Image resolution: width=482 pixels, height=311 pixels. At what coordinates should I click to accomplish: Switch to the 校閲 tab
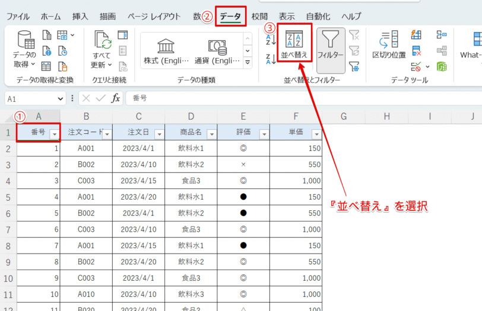point(259,17)
